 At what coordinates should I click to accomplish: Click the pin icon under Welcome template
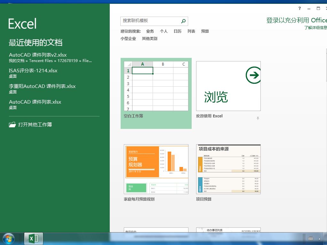tap(258, 118)
